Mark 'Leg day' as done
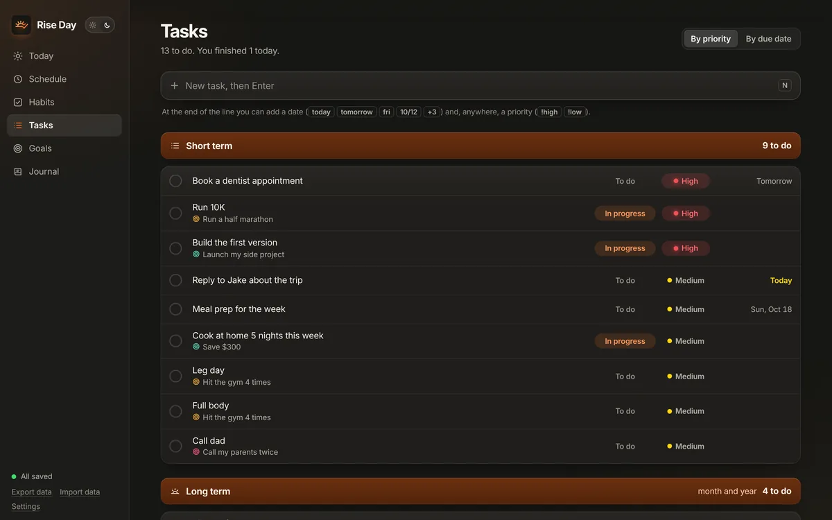This screenshot has height=520, width=832. [x=175, y=376]
